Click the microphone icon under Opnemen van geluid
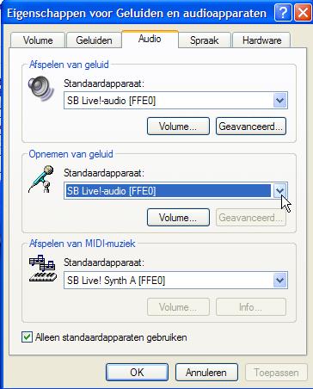The width and height of the screenshot is (313, 389). [x=41, y=179]
